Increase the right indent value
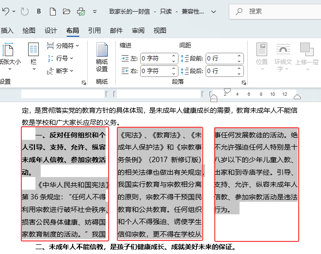The image size is (321, 254). 174,68
